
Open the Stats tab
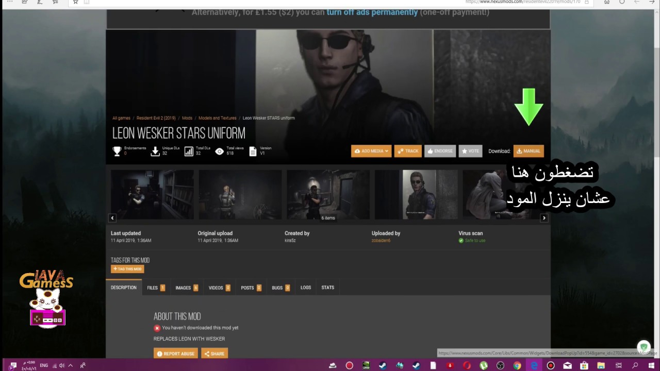coord(328,288)
